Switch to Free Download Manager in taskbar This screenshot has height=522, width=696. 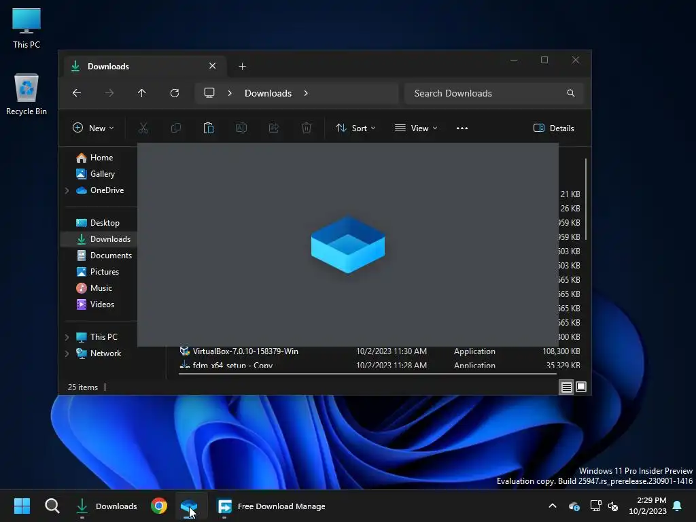tap(271, 506)
